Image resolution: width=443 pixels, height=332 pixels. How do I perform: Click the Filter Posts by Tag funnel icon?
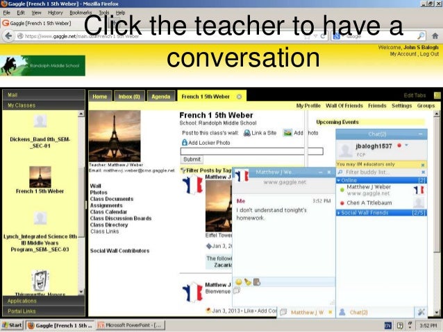(183, 171)
